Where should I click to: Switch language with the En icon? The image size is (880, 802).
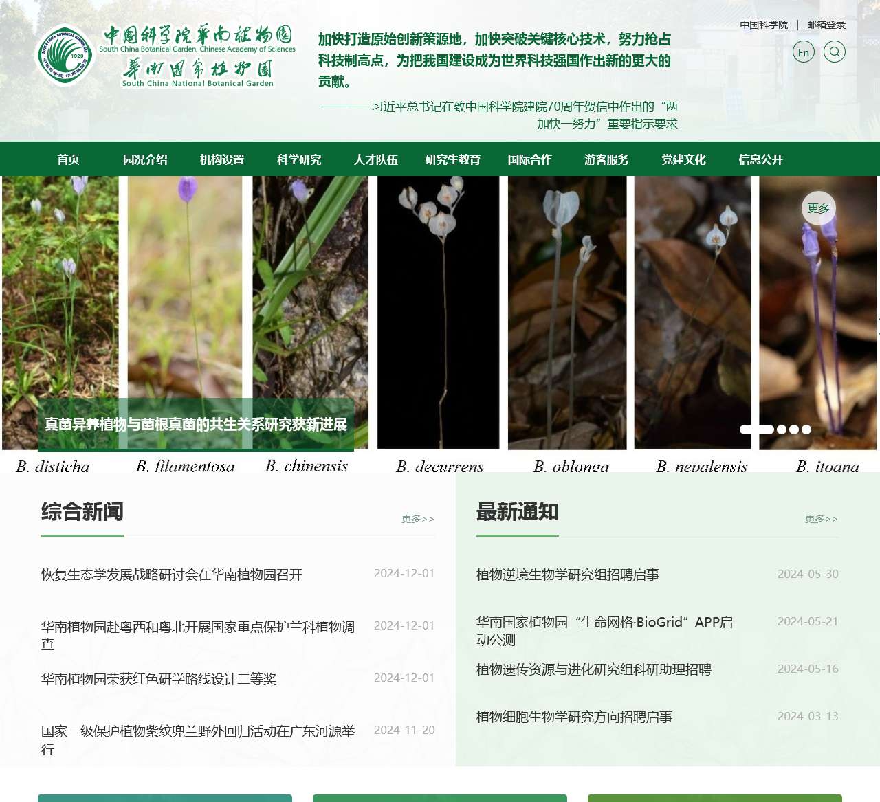coord(804,52)
